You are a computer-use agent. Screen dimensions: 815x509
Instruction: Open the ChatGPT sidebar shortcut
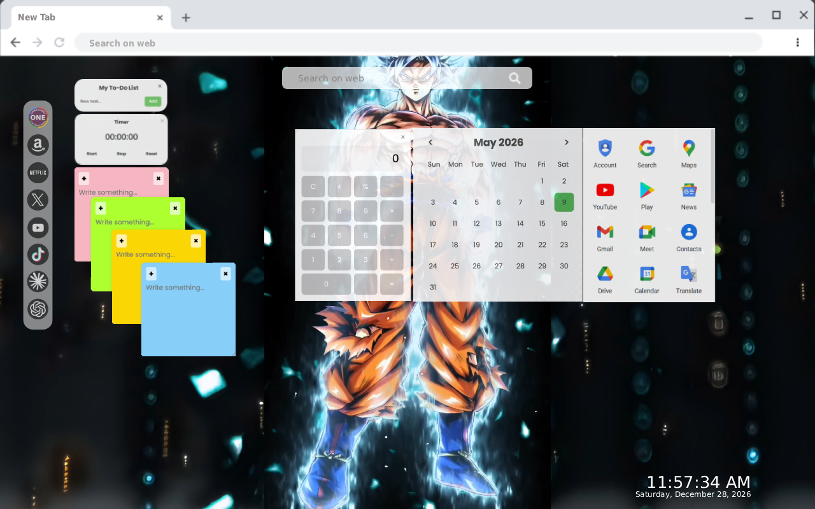(x=38, y=309)
